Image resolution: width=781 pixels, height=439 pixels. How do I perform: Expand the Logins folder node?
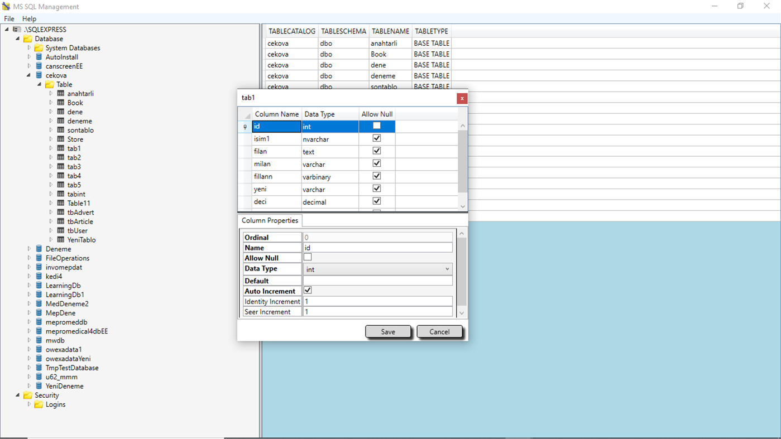(29, 404)
